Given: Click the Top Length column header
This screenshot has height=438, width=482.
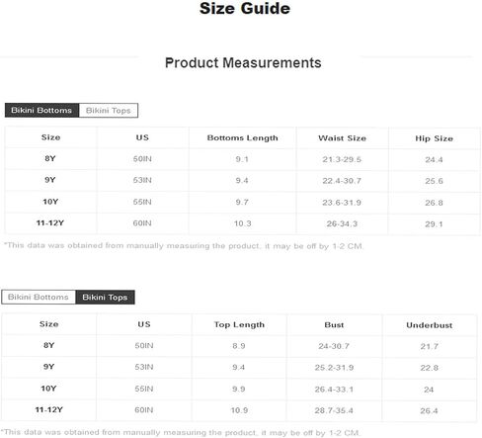Looking at the screenshot, I should (239, 324).
